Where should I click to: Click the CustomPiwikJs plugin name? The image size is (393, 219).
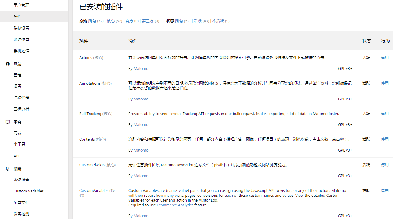(92, 165)
